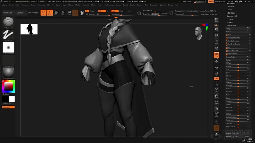Viewport: 255px width, 143px height.
Task: Click the Unify deformation button
Action: click(238, 28)
